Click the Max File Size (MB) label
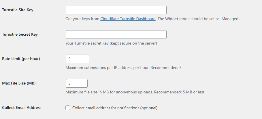 [x=19, y=83]
